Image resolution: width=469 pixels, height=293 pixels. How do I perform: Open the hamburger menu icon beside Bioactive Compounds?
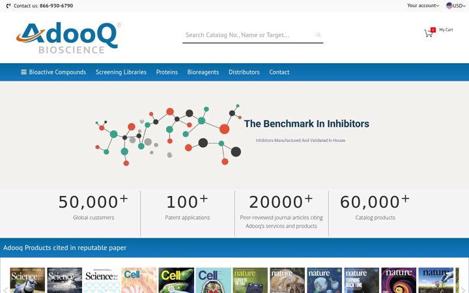23,72
